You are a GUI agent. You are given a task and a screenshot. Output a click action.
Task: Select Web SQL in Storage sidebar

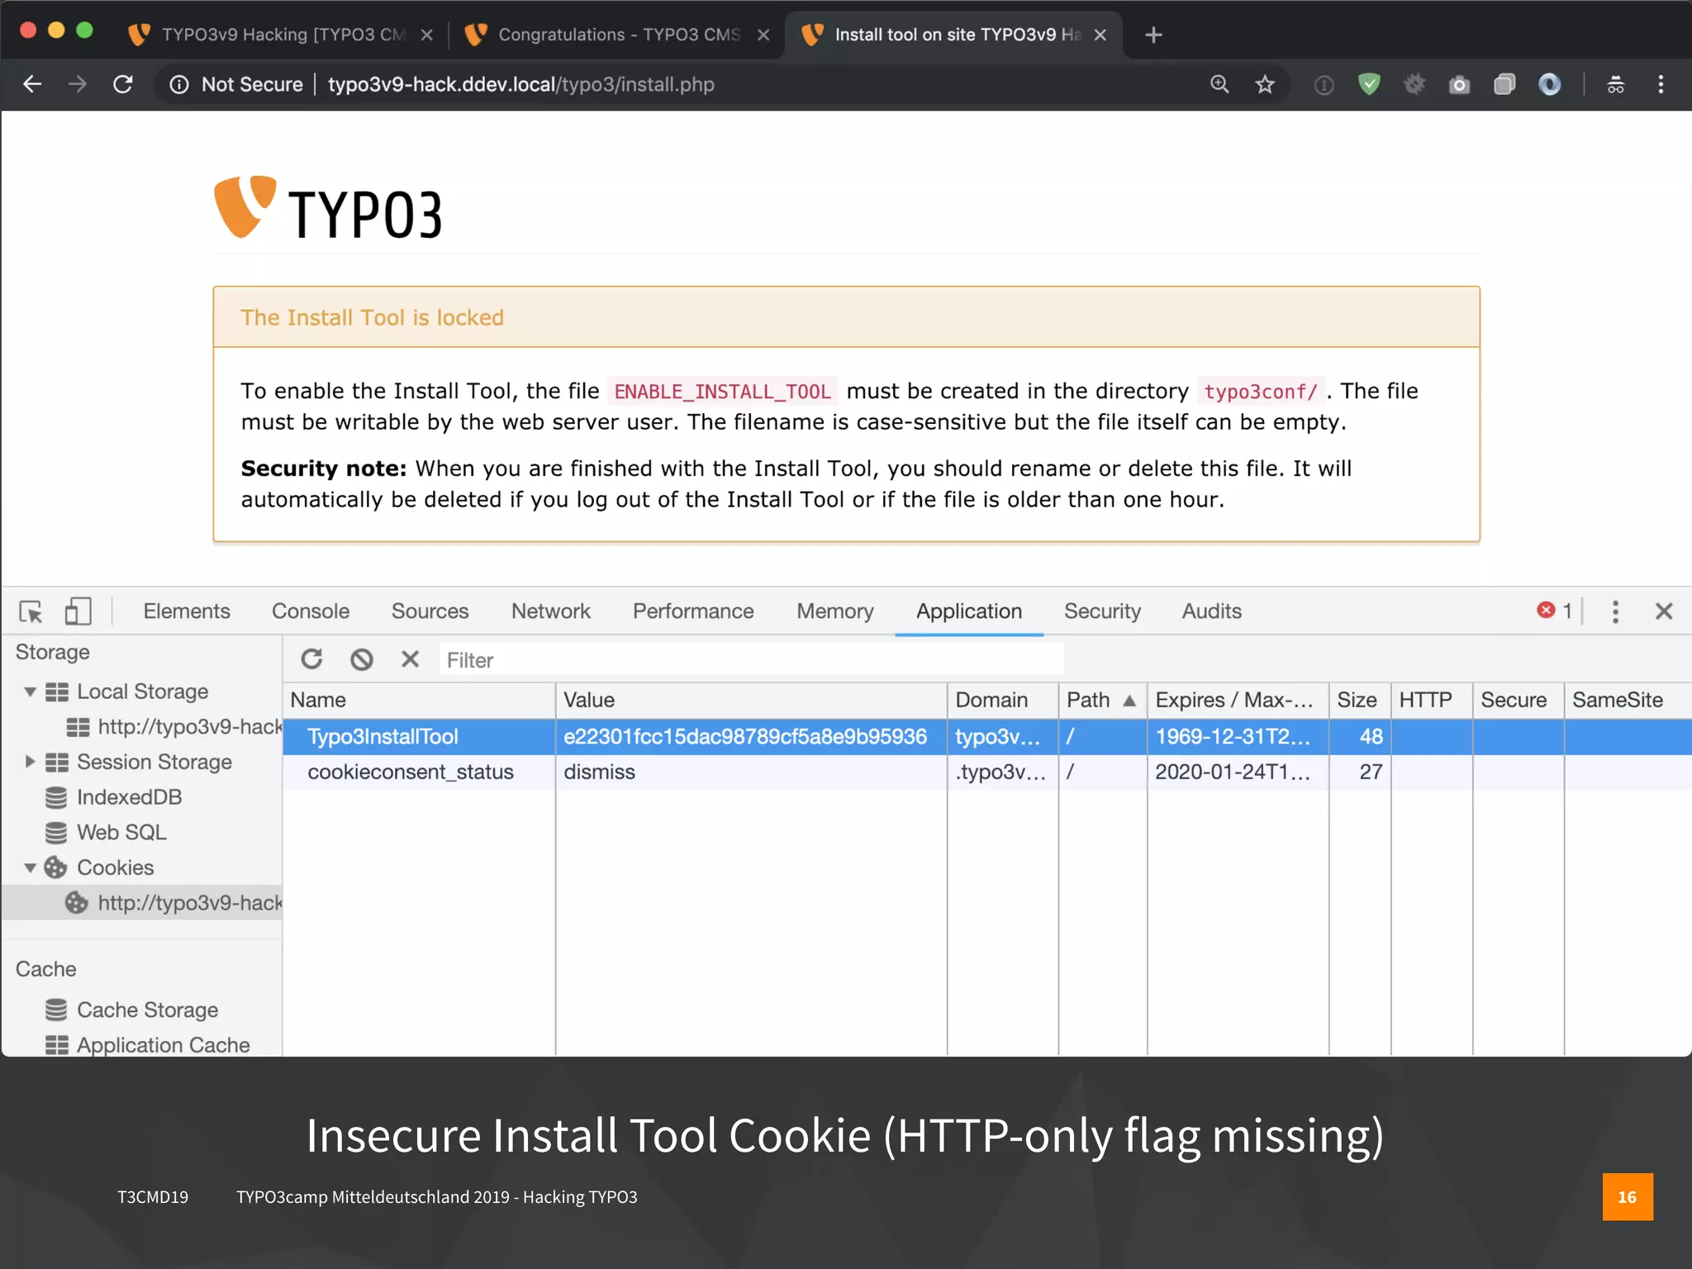(107, 833)
